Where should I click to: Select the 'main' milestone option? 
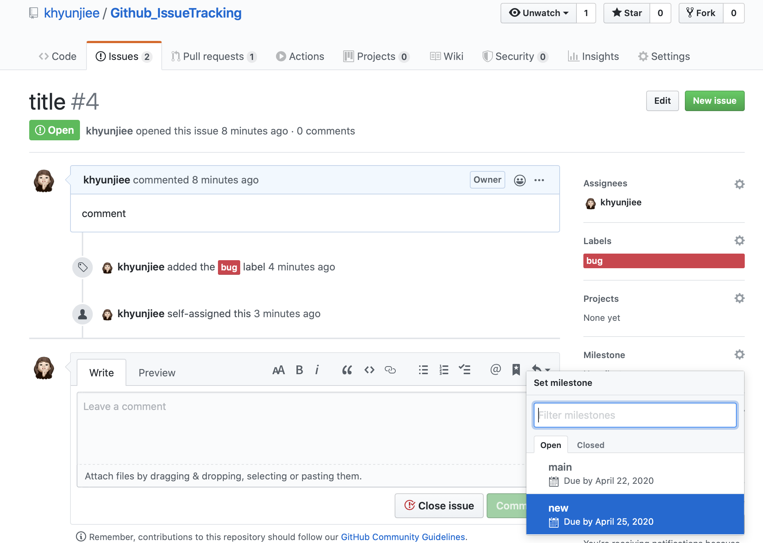click(635, 474)
